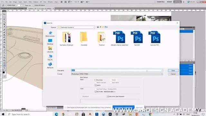Viewport: 206px width, 116px height.
Task: Toggle the ICC Profile checkbox
Action: click(95, 92)
